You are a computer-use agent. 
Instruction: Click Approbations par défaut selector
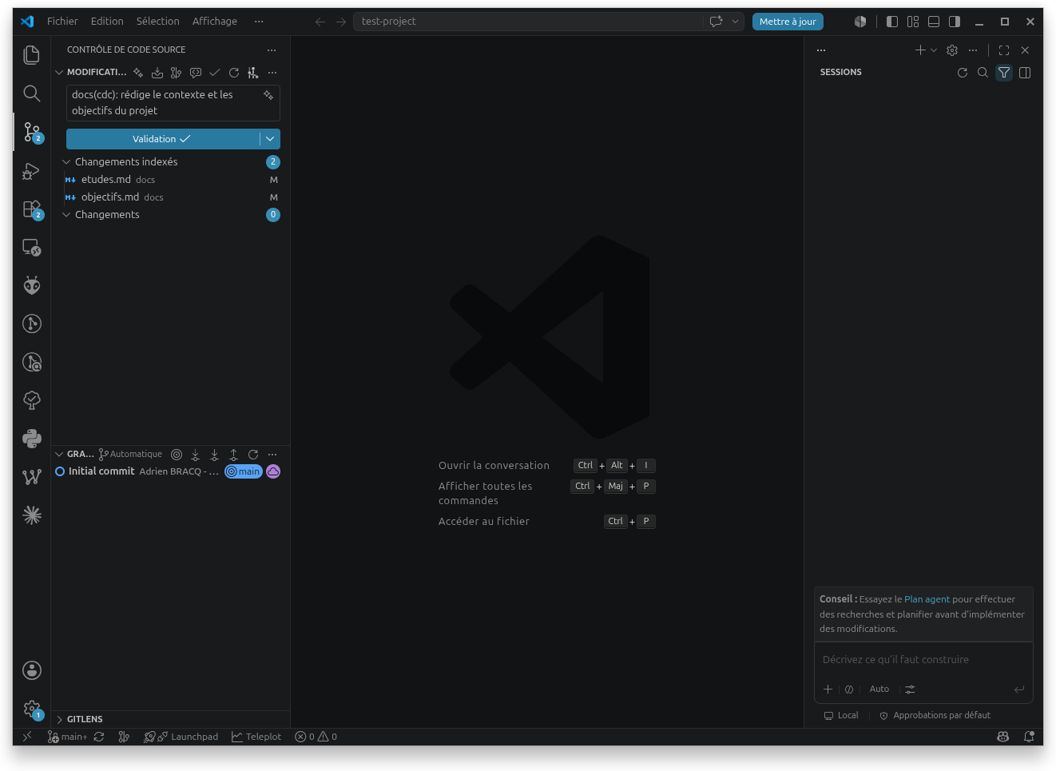[935, 716]
